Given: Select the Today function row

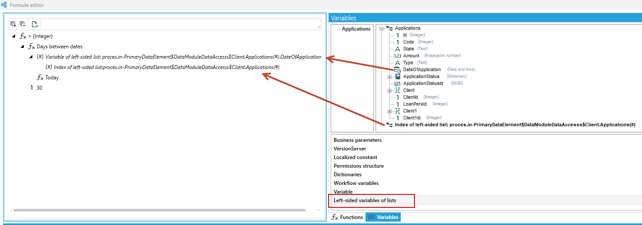Looking at the screenshot, I should click(x=52, y=78).
